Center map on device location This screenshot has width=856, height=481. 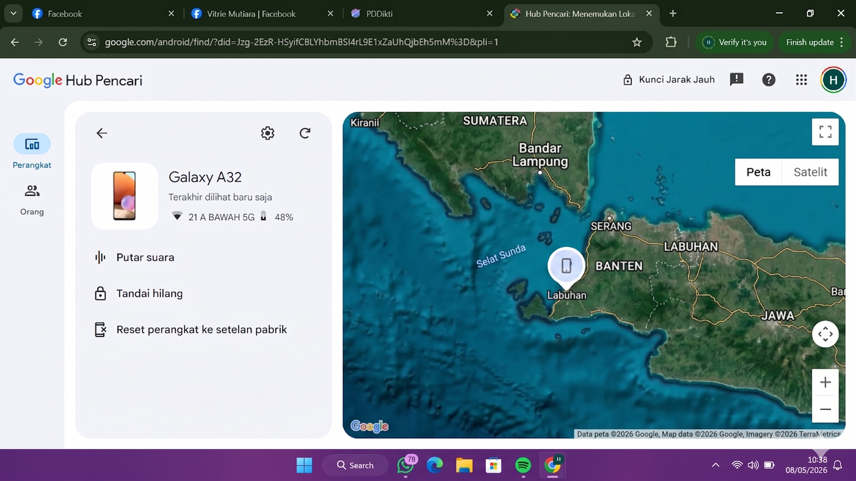pos(825,334)
